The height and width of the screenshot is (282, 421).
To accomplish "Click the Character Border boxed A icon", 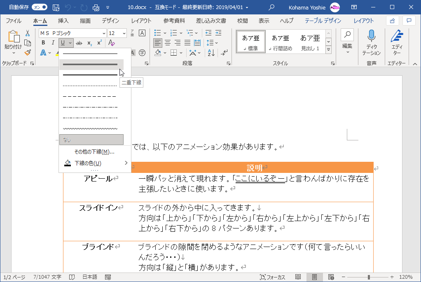I will [x=142, y=33].
